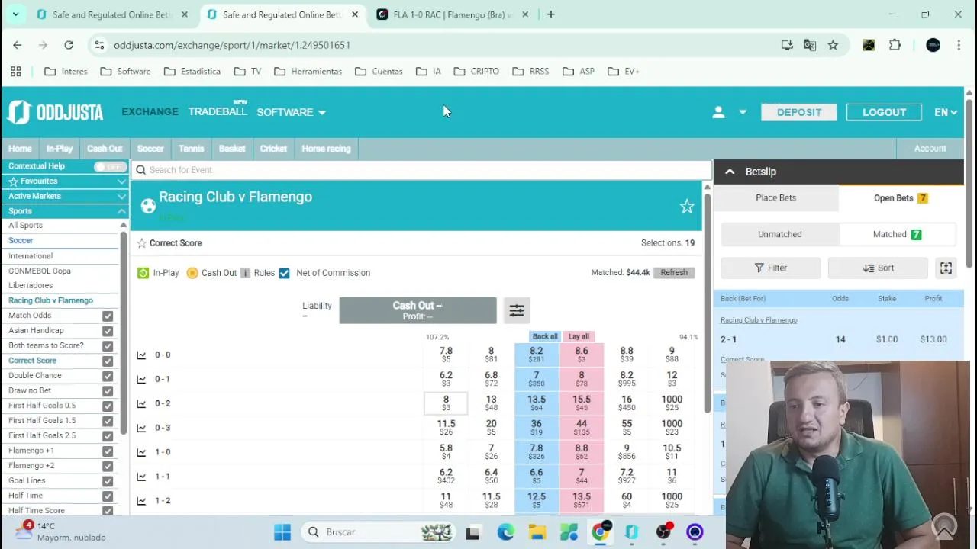Toggle the Double Chance checkbox

point(108,376)
